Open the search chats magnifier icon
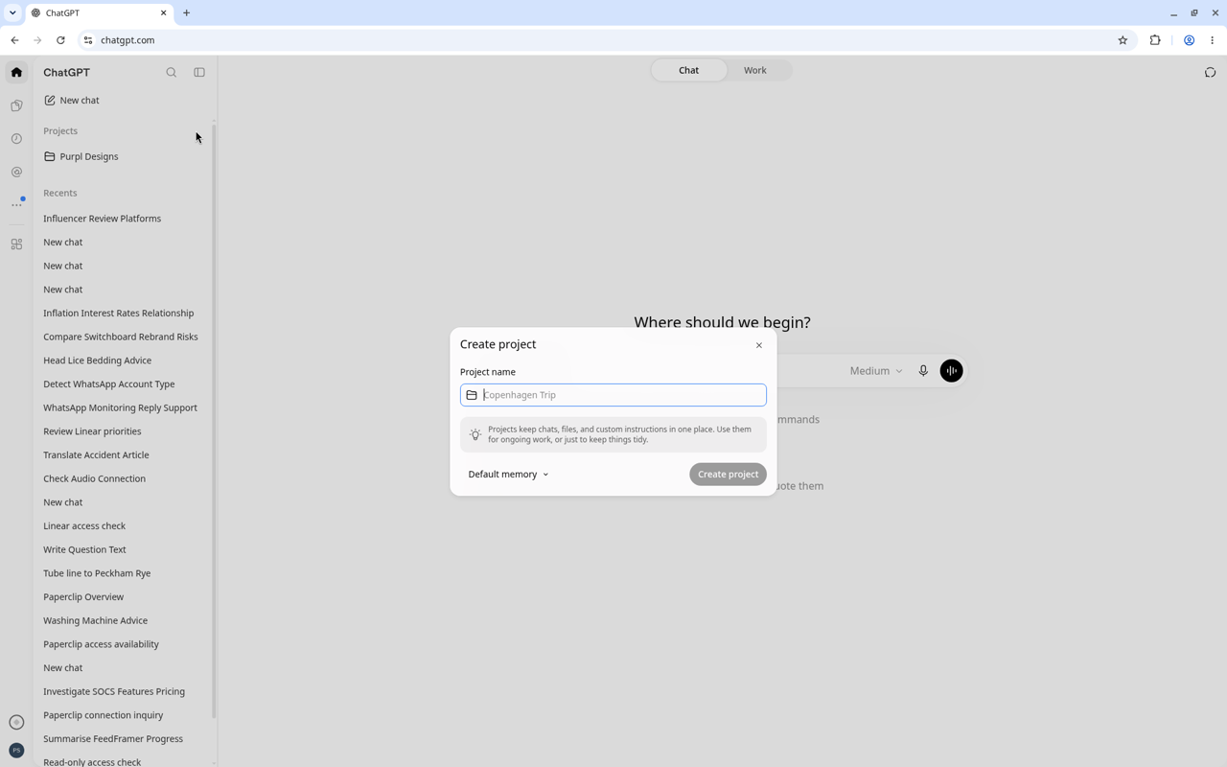This screenshot has height=767, width=1227. 172,72
